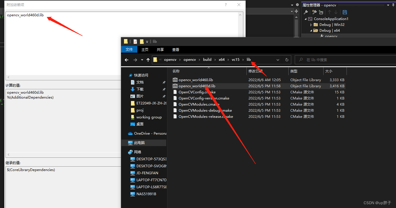
Task: Navigate to build folder via the breadcrumb
Action: [207, 59]
